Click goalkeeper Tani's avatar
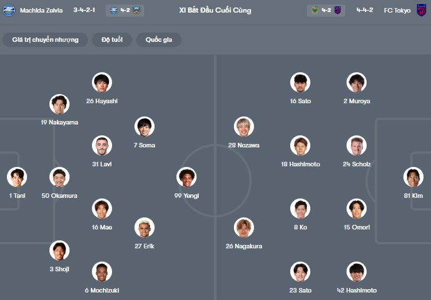431x300 pixels. 17,177
